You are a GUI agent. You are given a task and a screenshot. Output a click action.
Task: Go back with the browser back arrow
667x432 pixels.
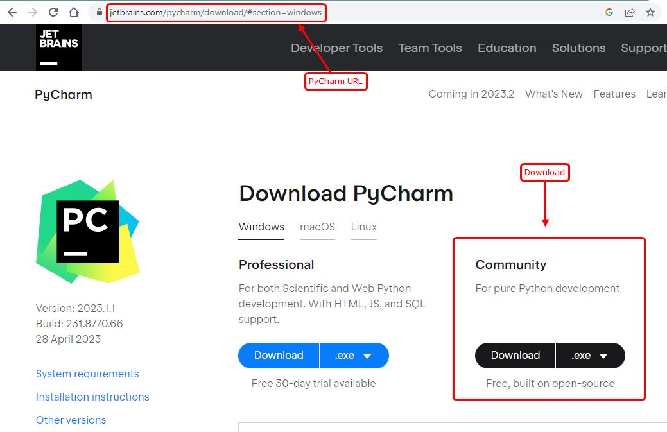[x=12, y=12]
